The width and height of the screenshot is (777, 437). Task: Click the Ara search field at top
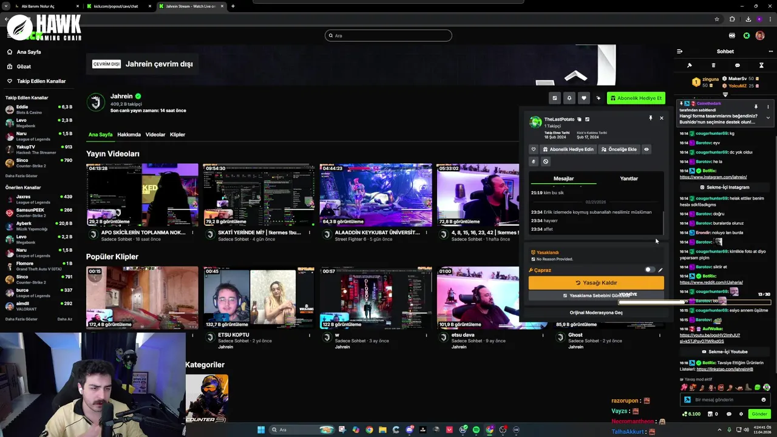pos(388,35)
